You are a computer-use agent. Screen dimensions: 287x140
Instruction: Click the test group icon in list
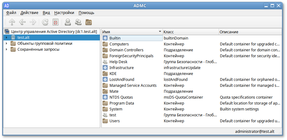105,115
